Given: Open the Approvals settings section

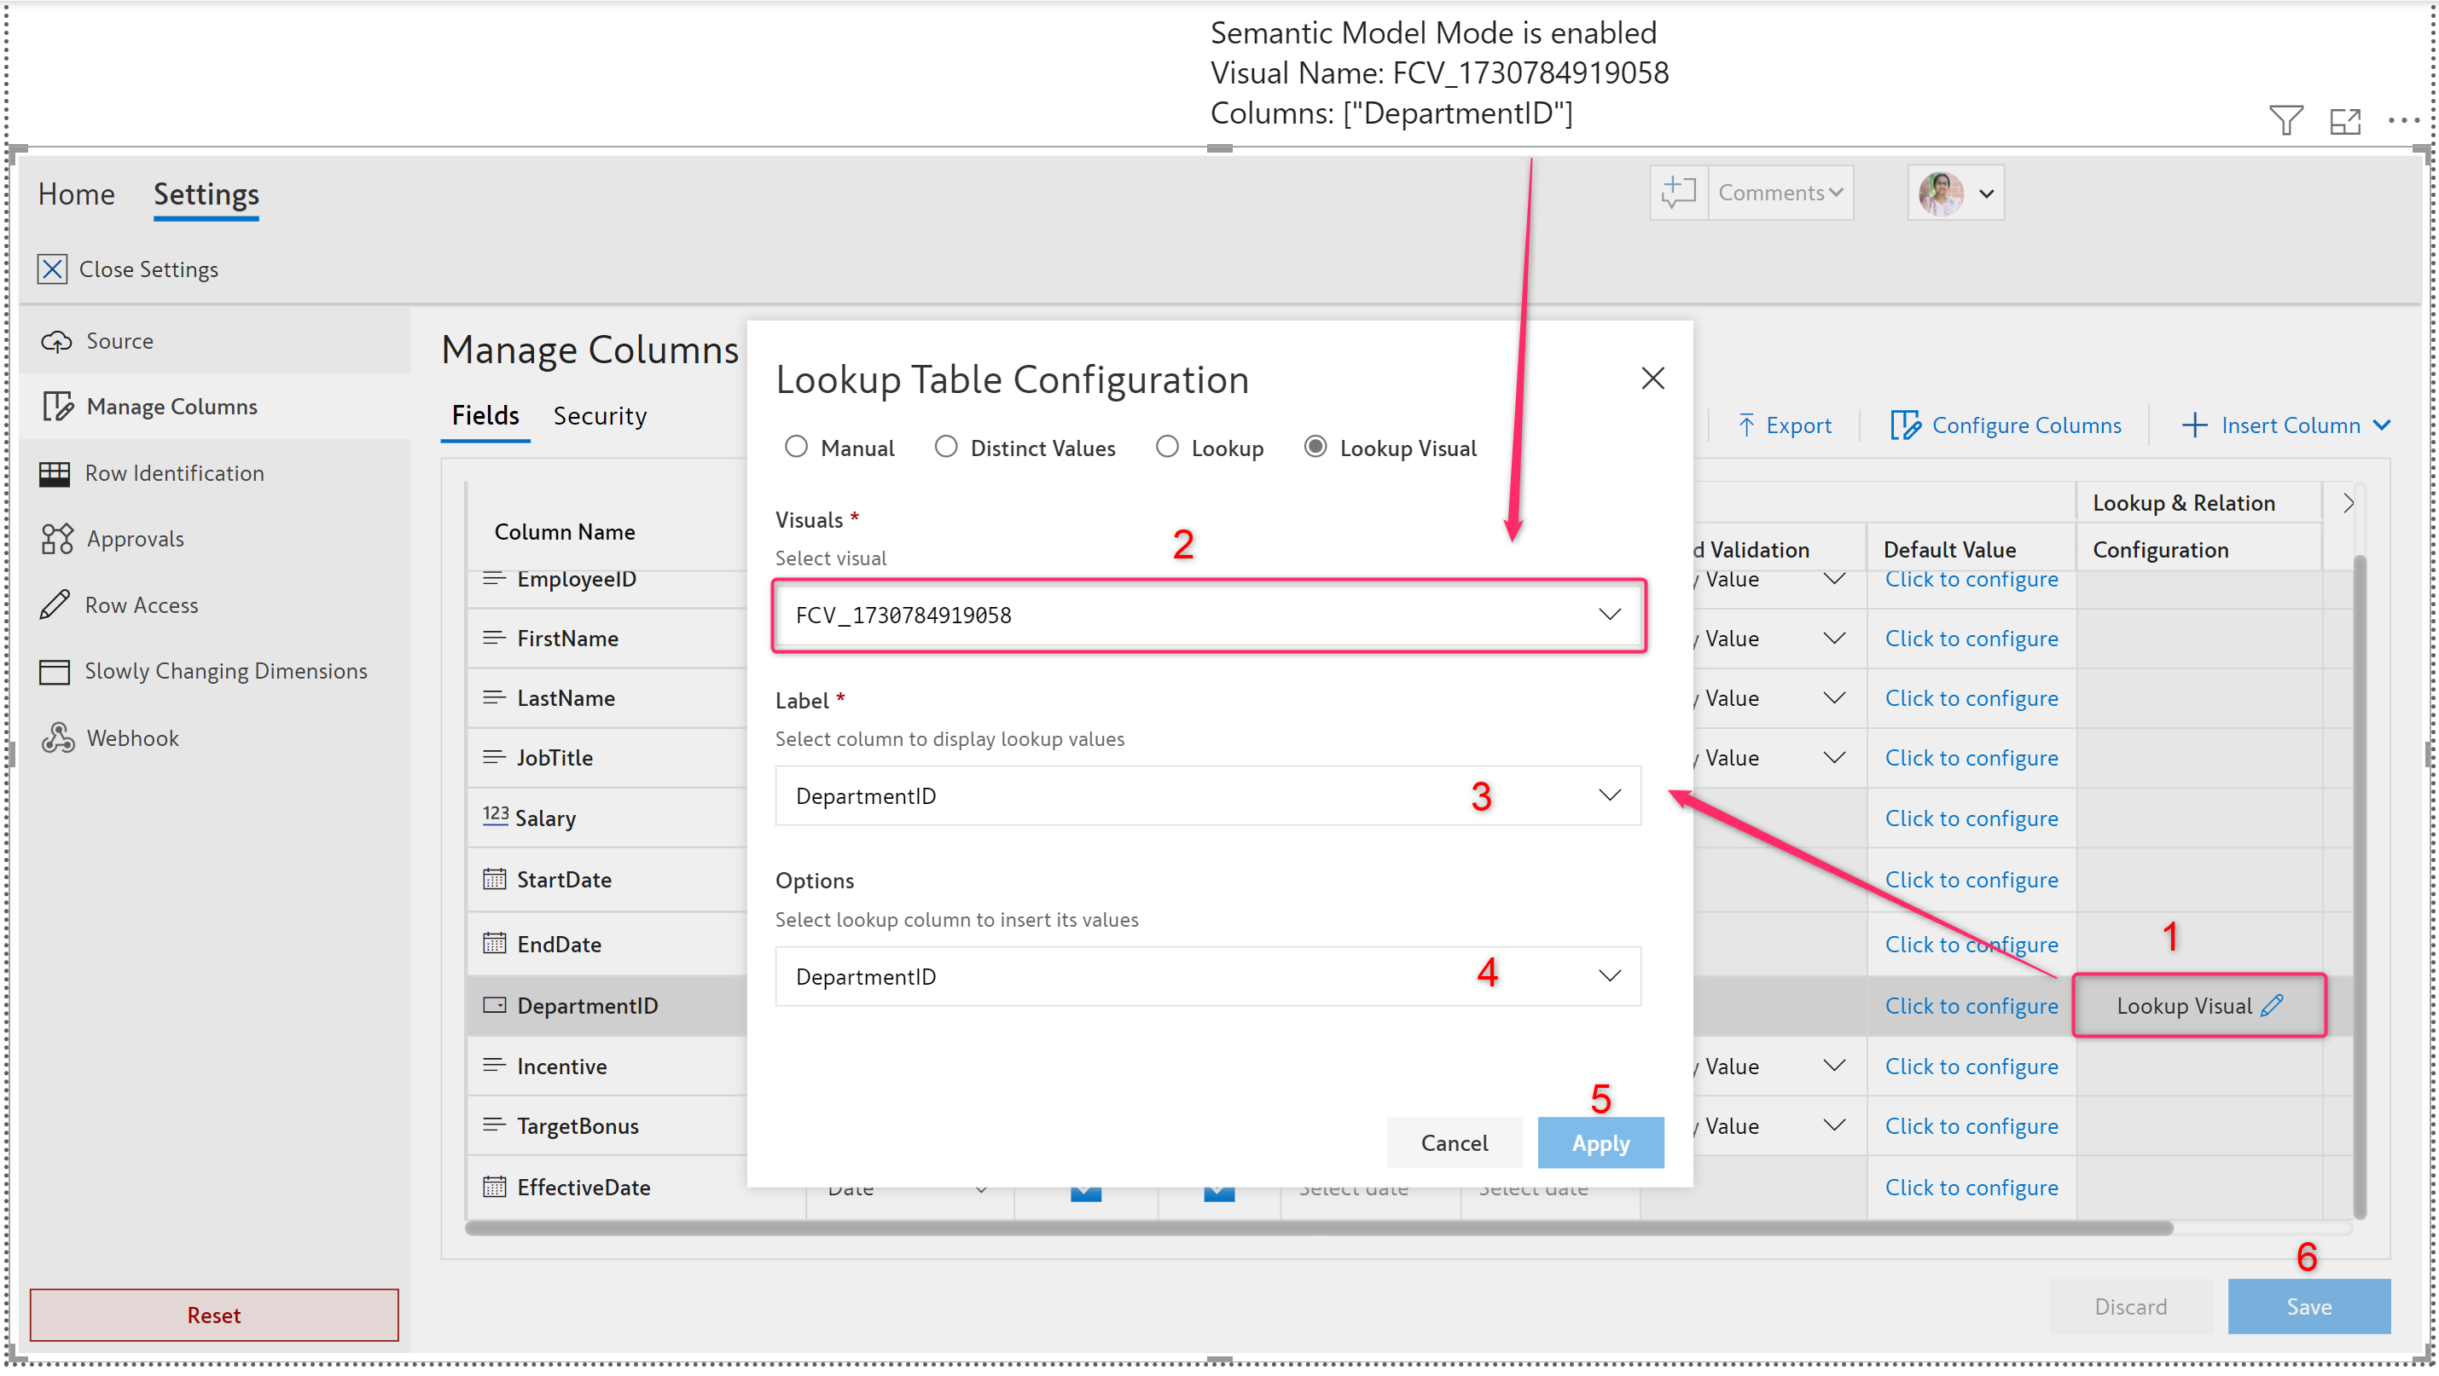Looking at the screenshot, I should pyautogui.click(x=135, y=539).
